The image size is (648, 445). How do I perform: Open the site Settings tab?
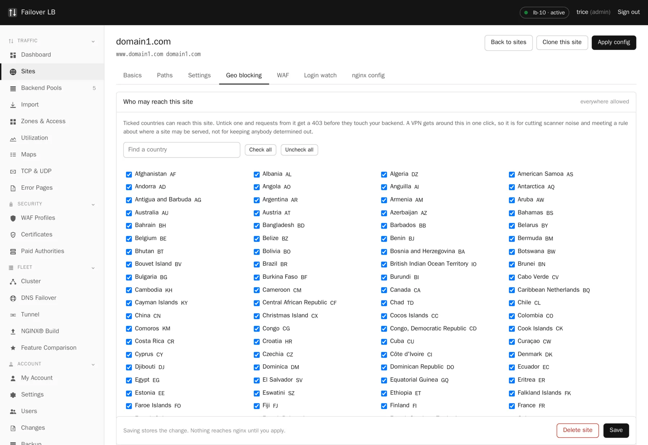(x=199, y=75)
